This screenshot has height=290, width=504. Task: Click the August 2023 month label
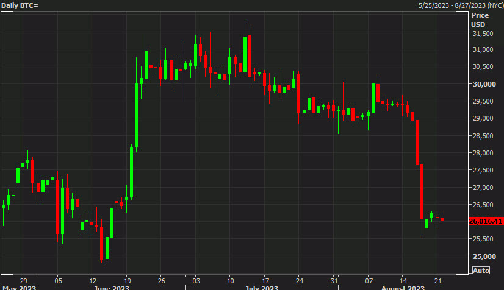(403, 288)
